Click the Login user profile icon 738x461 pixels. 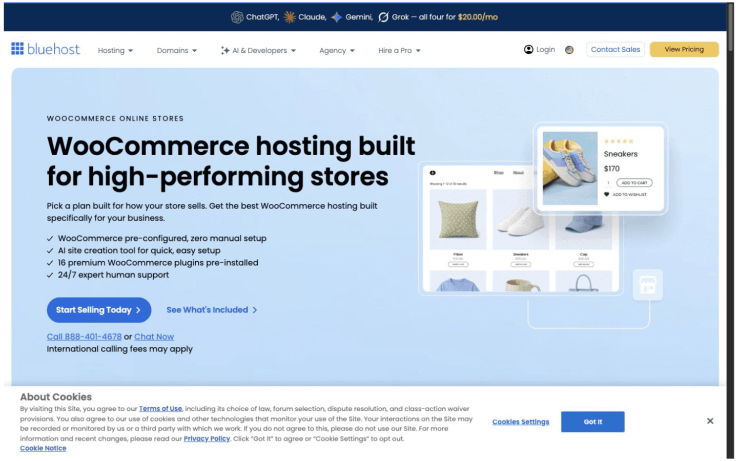click(528, 49)
